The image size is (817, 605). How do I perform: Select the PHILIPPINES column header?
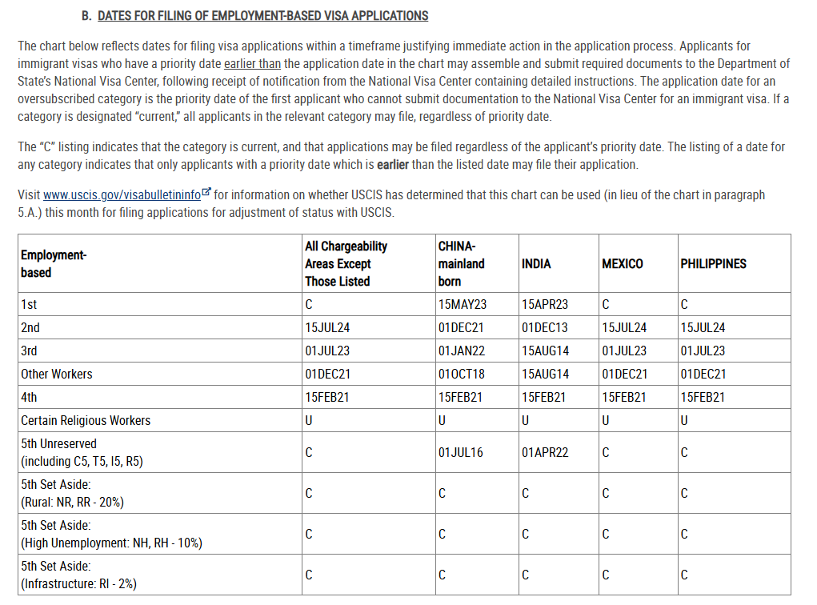coord(713,263)
